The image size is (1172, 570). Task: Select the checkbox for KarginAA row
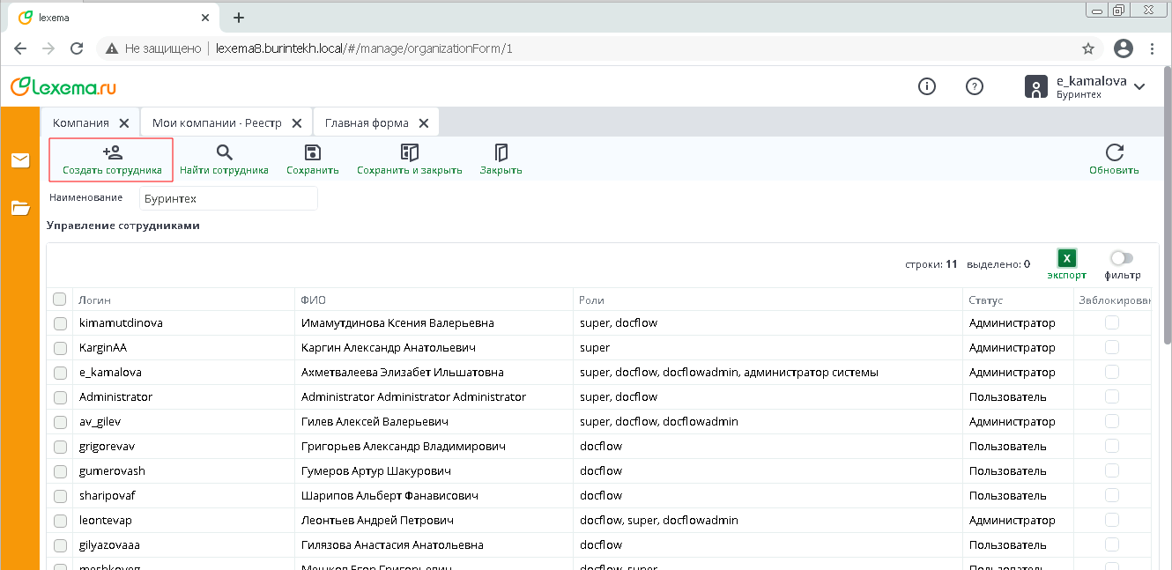click(60, 348)
